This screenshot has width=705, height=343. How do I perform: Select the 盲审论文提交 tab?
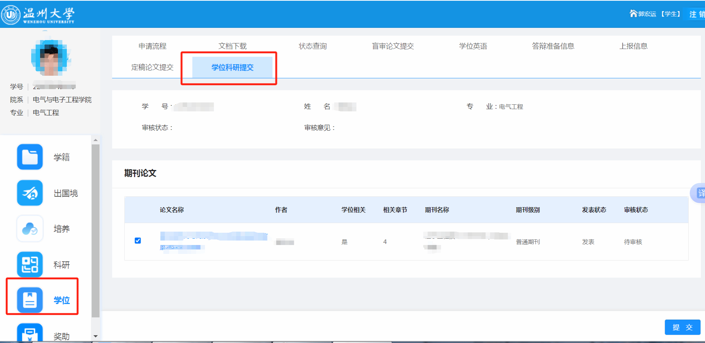click(393, 46)
